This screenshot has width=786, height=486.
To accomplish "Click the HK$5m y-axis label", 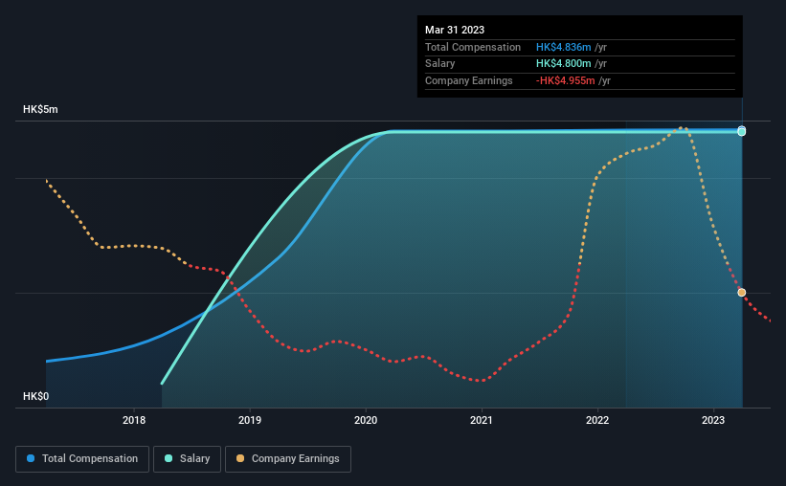I will pos(40,109).
